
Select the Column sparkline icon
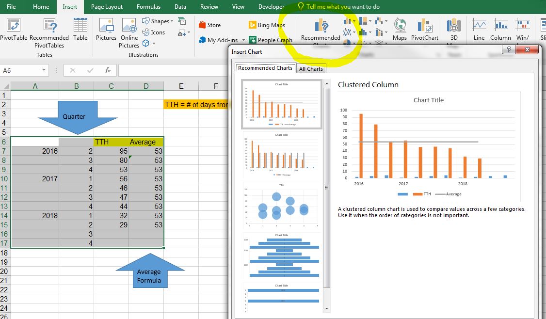point(500,25)
